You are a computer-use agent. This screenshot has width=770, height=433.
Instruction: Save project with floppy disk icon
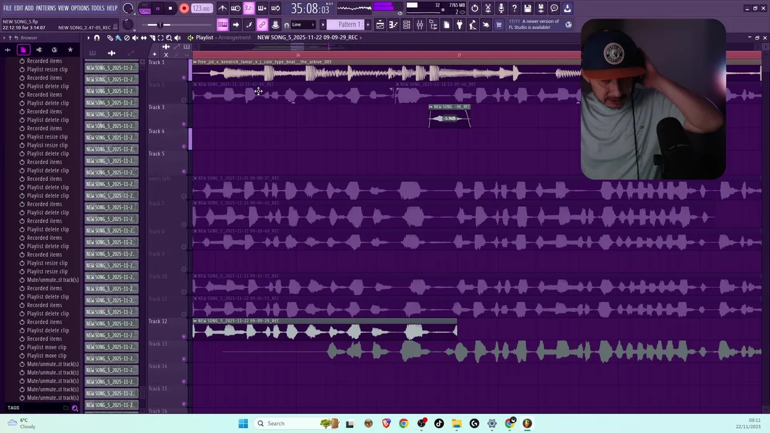(x=527, y=8)
